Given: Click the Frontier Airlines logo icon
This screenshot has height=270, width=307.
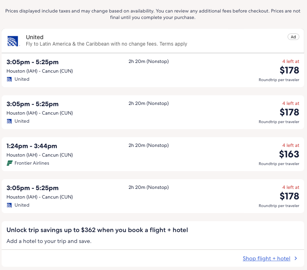Looking at the screenshot, I should tap(10, 163).
